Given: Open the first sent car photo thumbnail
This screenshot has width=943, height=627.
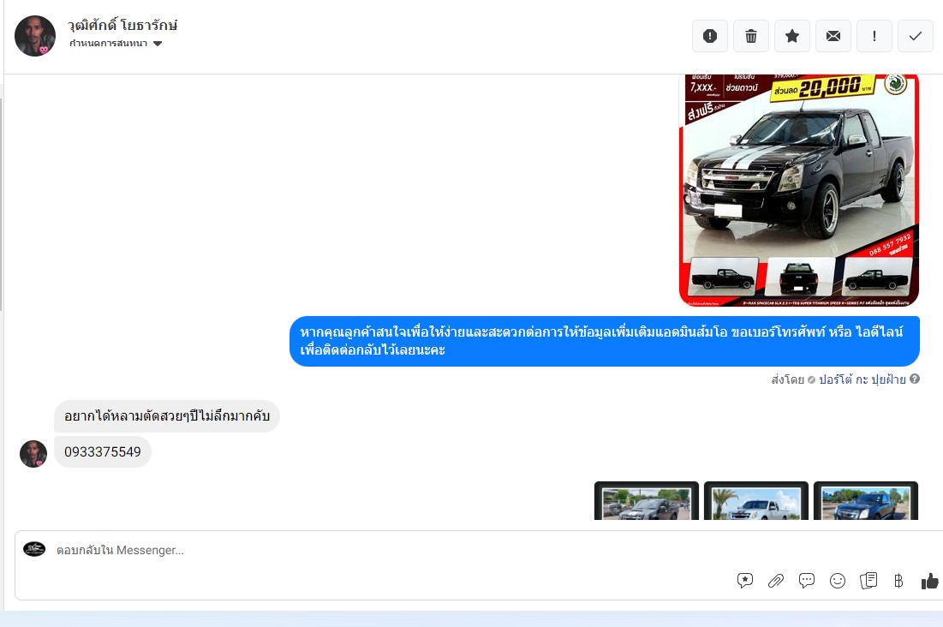Looking at the screenshot, I should (x=647, y=501).
